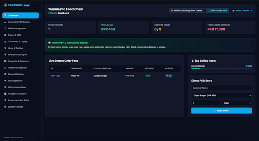This screenshot has height=141, width=259.
Task: Click the Subscription UI diamond icon
Action: 5,81
